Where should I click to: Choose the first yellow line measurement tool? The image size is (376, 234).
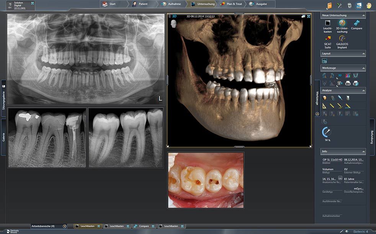(332, 106)
